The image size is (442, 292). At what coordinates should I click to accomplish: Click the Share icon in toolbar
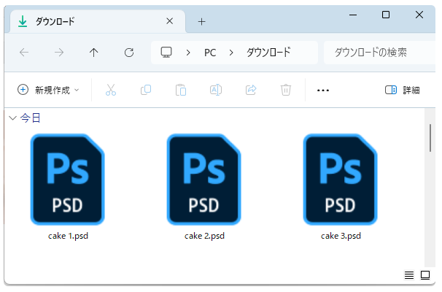coord(251,90)
